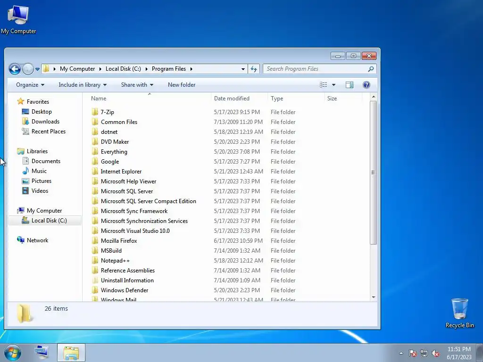Click the network tray icon

click(x=424, y=354)
